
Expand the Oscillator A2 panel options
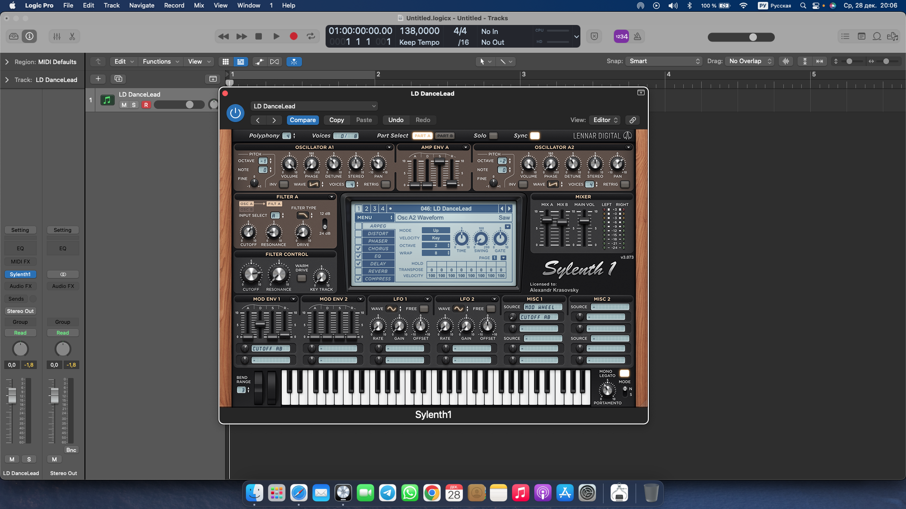[x=629, y=148]
